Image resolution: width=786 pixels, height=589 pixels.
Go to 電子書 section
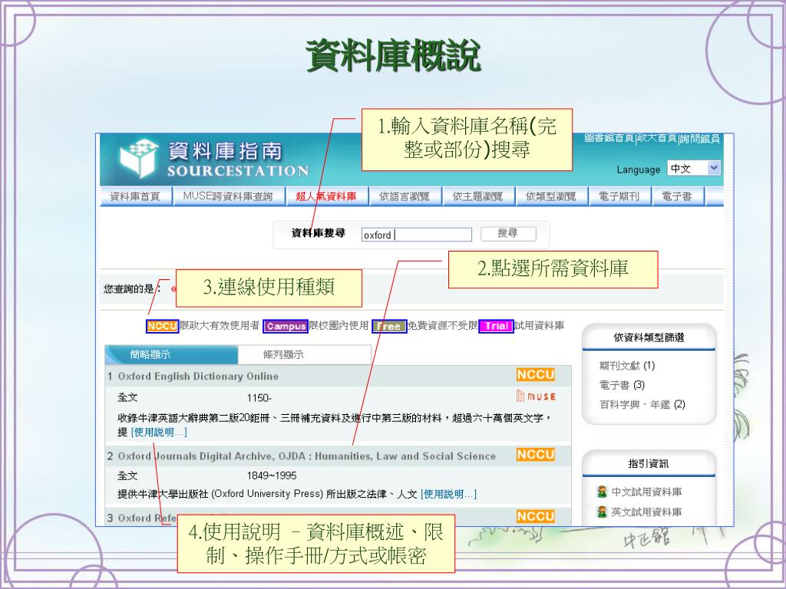[x=677, y=196]
